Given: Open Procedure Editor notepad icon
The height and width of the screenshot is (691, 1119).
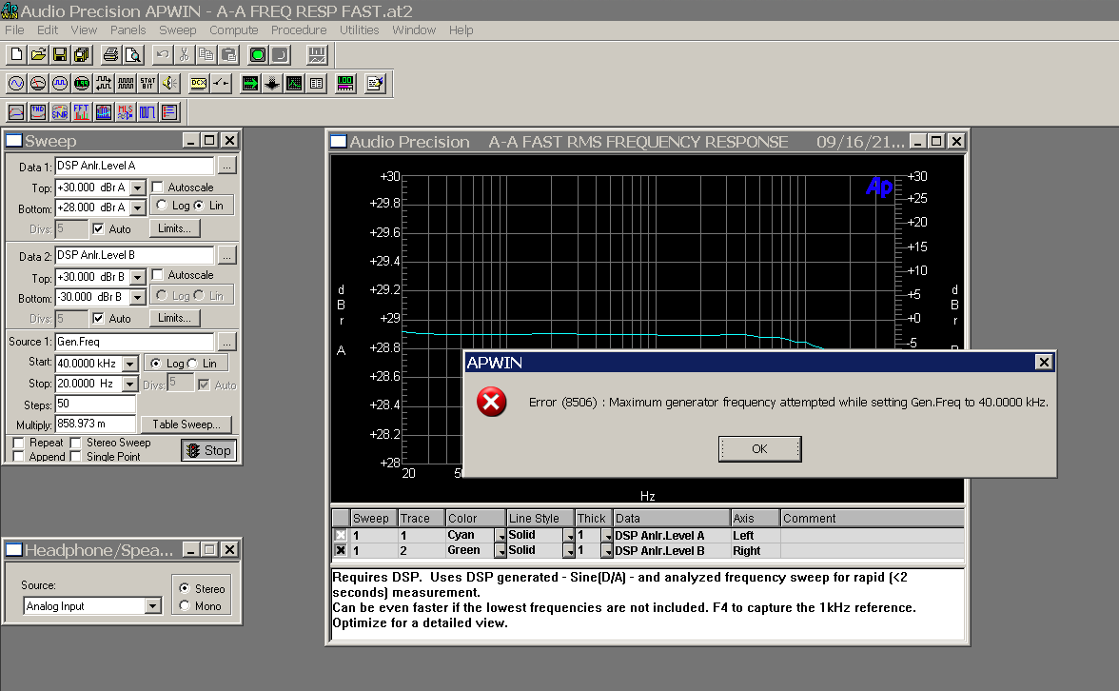Looking at the screenshot, I should click(x=375, y=84).
